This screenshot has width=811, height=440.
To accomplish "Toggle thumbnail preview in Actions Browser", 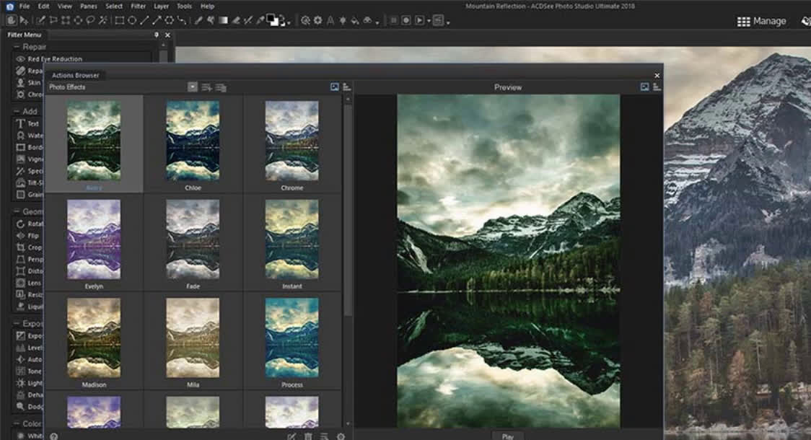I will (x=334, y=87).
